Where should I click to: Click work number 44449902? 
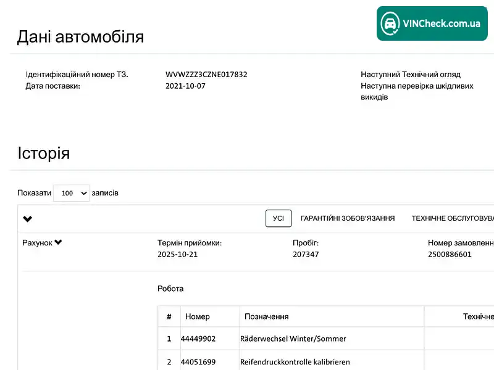[x=198, y=339]
